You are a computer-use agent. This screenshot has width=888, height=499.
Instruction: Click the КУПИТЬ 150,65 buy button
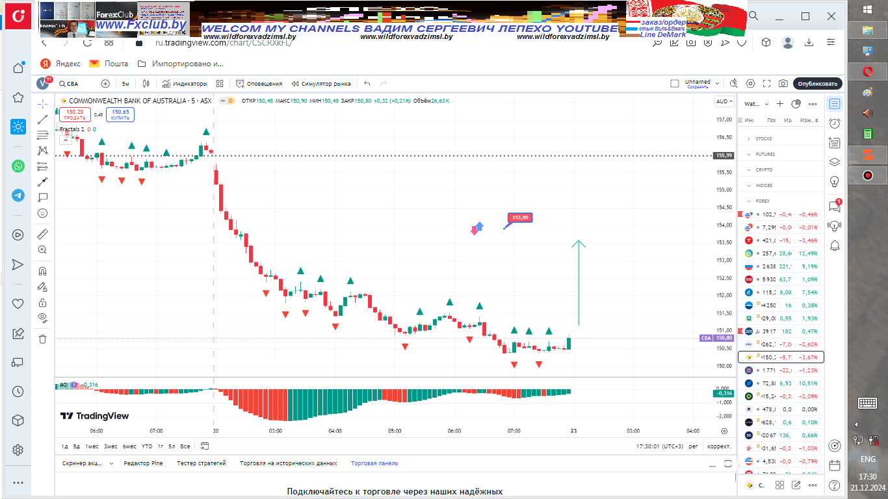[120, 115]
